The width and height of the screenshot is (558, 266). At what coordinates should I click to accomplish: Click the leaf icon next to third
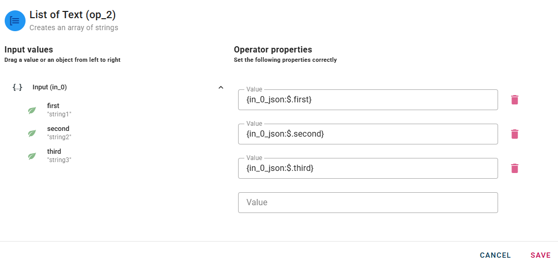point(32,156)
